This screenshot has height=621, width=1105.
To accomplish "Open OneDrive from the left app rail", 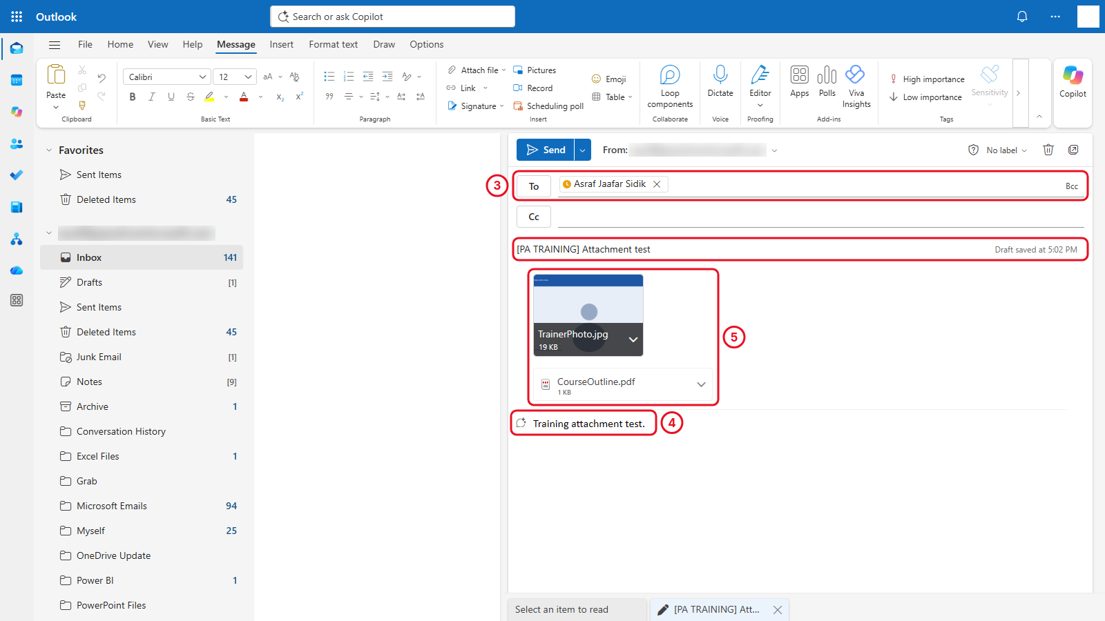I will click(17, 270).
